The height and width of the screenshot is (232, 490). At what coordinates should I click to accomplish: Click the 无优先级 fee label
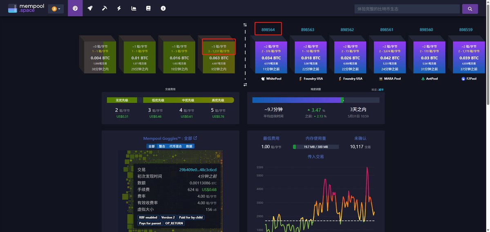coord(122,100)
